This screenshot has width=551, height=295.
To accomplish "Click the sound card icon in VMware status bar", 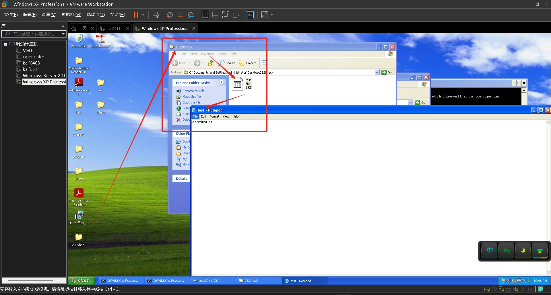I will click(516, 289).
